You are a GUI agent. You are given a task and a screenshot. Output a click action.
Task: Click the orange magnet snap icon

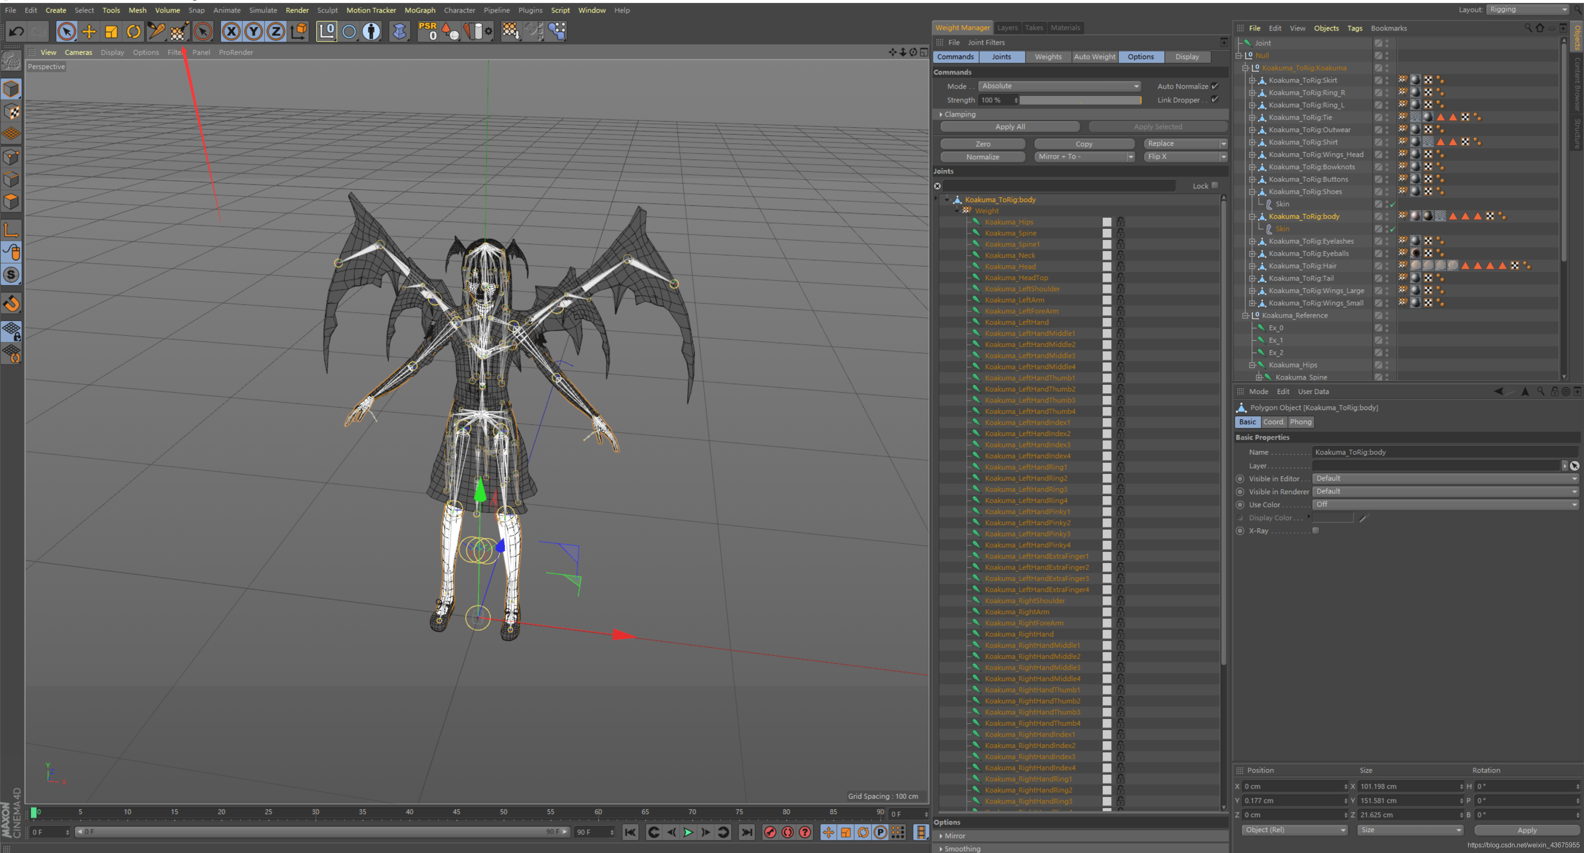(12, 303)
